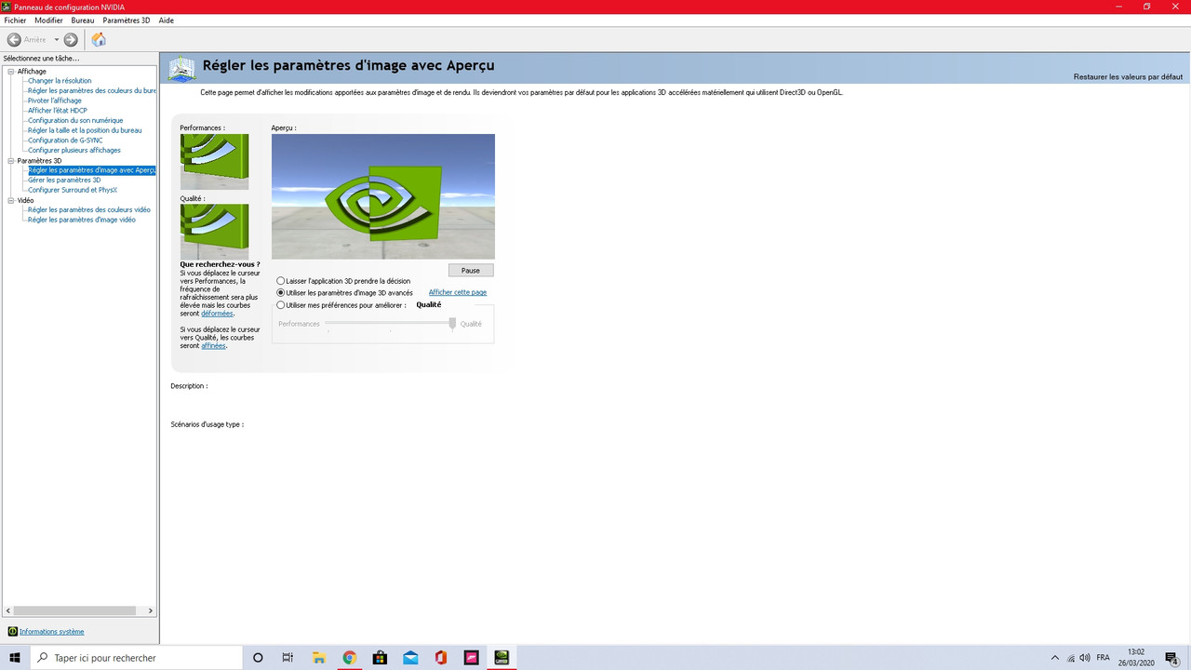Open Microsoft Office from the taskbar

[x=441, y=658]
